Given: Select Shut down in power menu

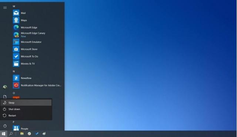Looking at the screenshot, I should pyautogui.click(x=26, y=109).
